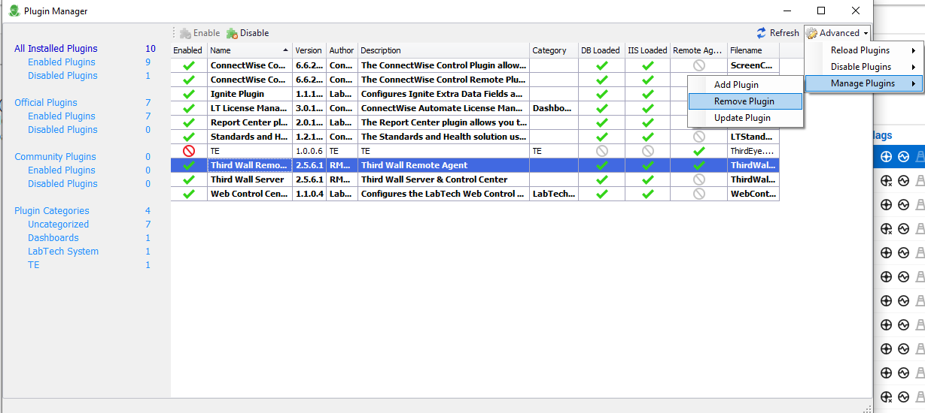Sort by the Description column header
The width and height of the screenshot is (925, 413).
[443, 50]
